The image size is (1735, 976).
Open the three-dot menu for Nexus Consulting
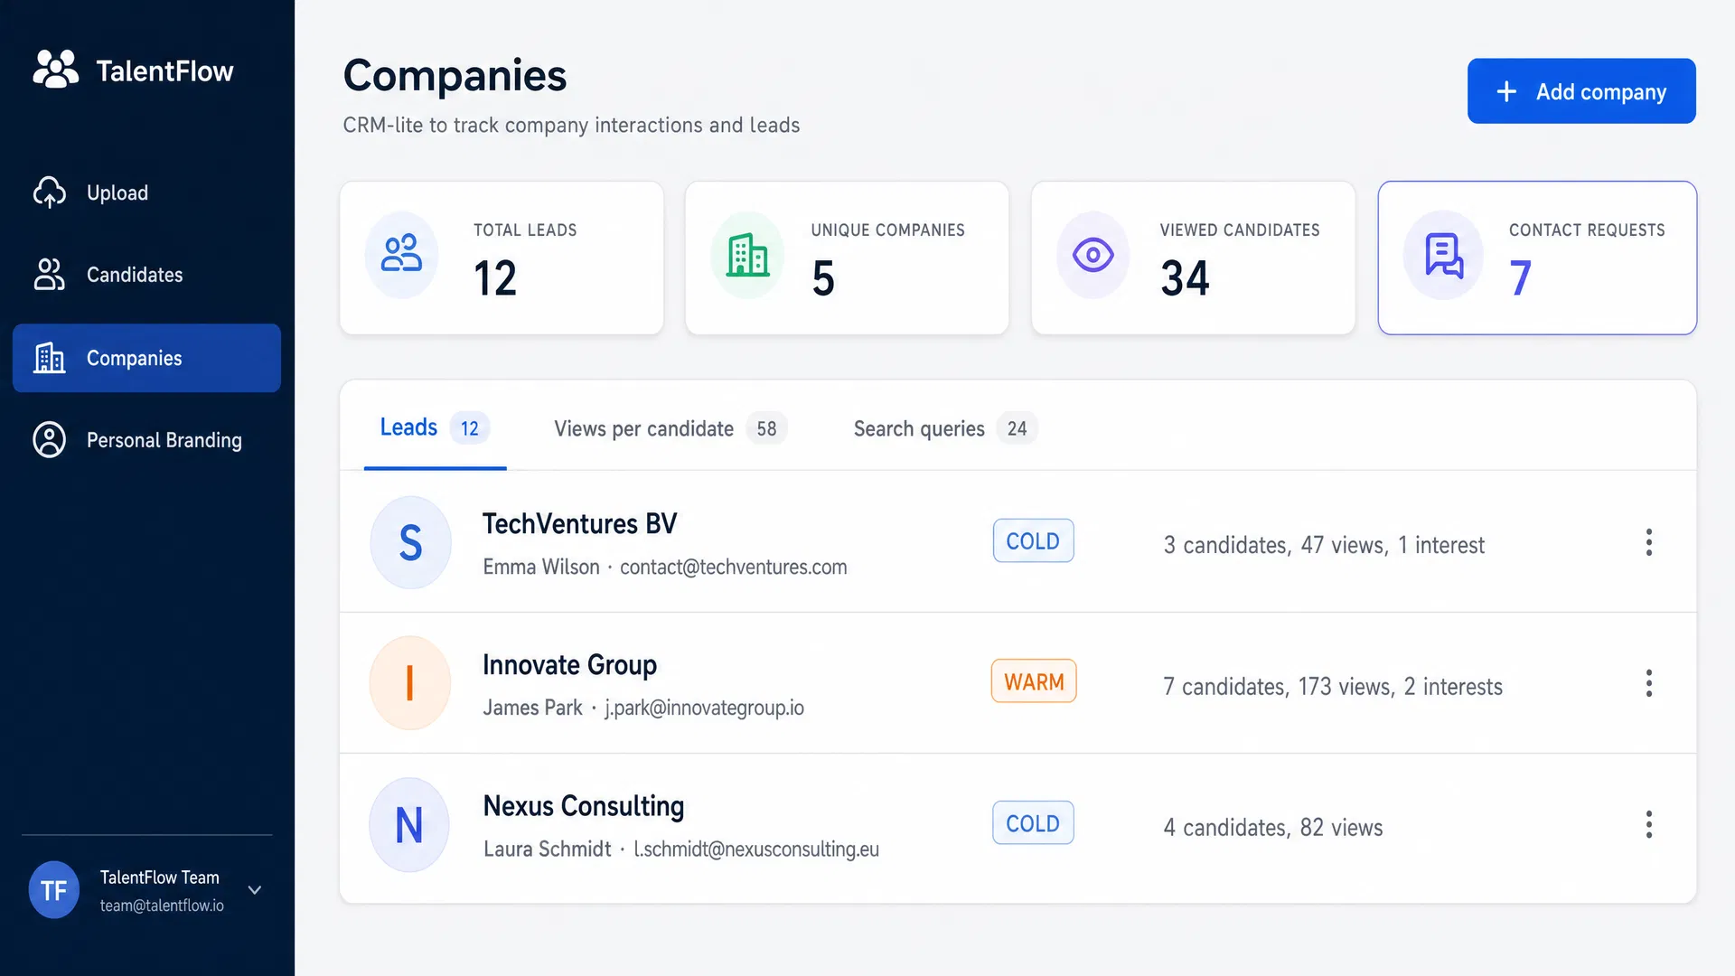pyautogui.click(x=1649, y=824)
